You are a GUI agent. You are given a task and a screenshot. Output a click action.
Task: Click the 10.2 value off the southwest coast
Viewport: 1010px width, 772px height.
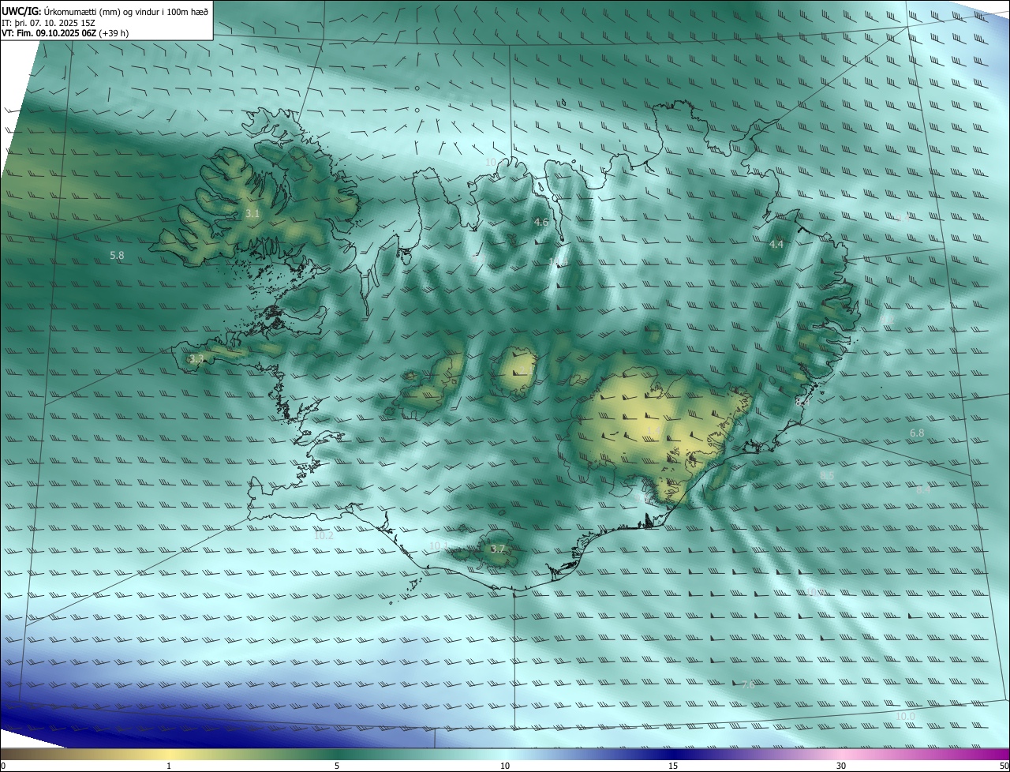click(x=324, y=535)
